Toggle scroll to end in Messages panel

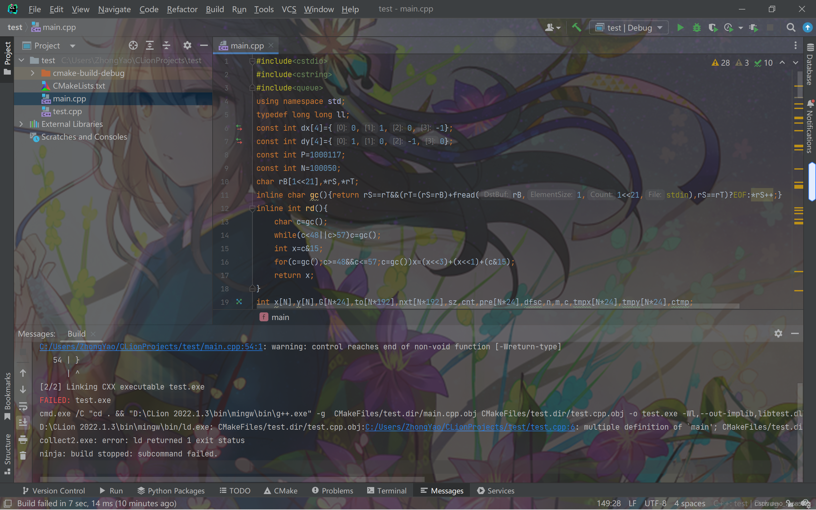(x=23, y=423)
